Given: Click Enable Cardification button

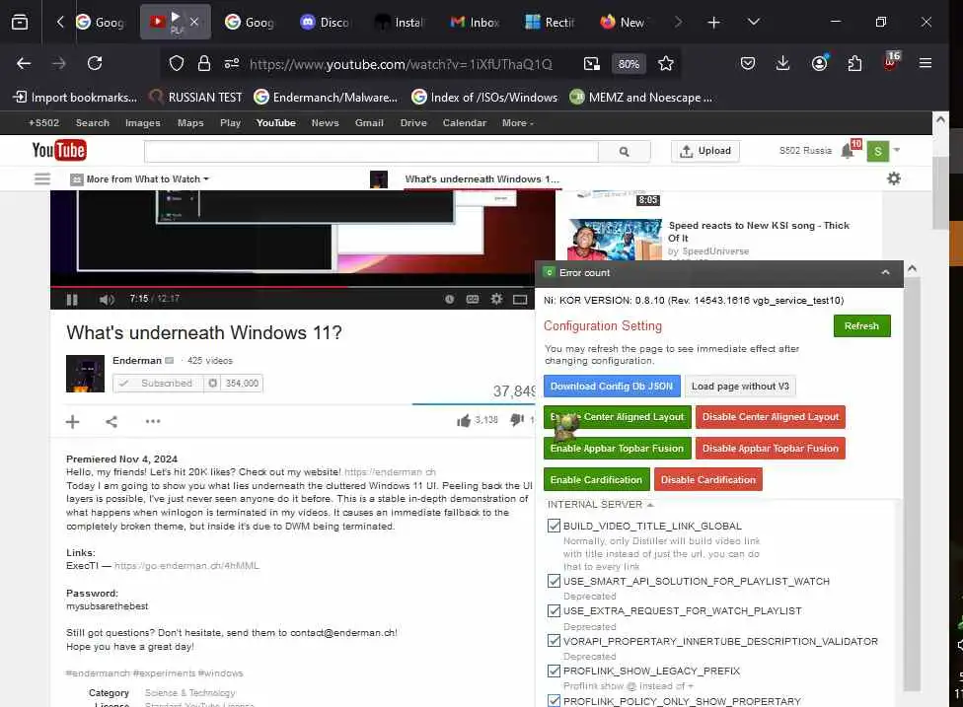Looking at the screenshot, I should [596, 479].
